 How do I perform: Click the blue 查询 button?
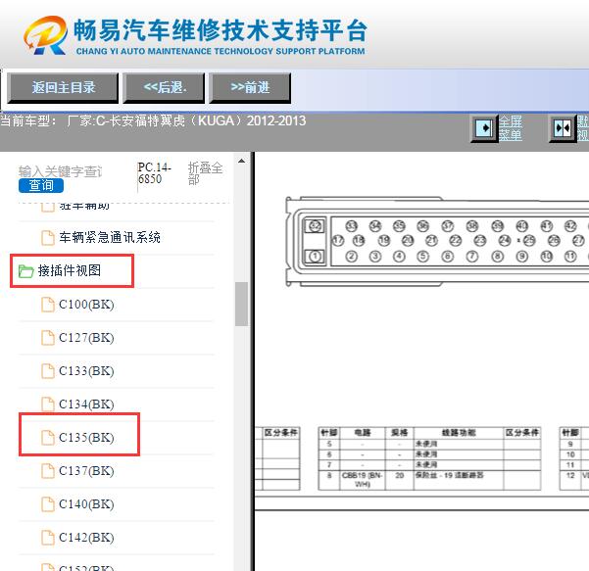click(41, 185)
